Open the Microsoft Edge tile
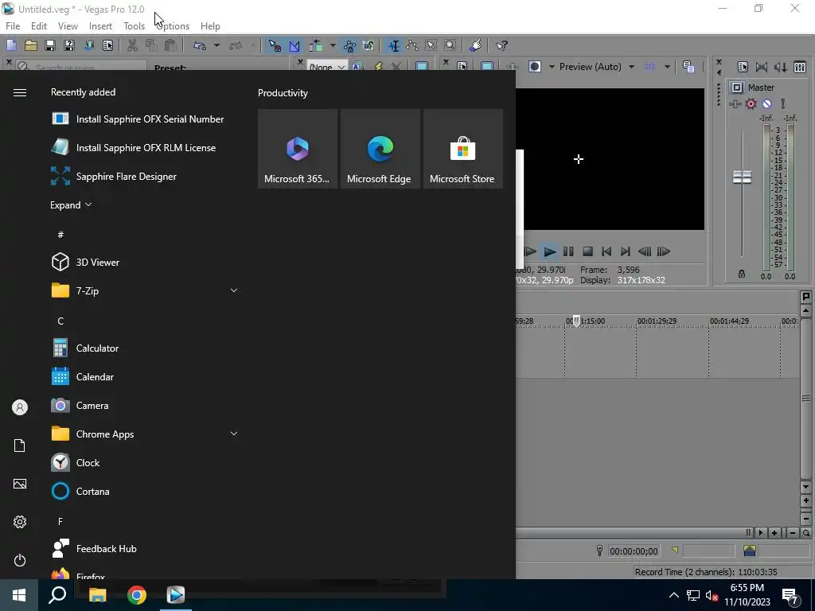Image resolution: width=815 pixels, height=611 pixels. (380, 149)
